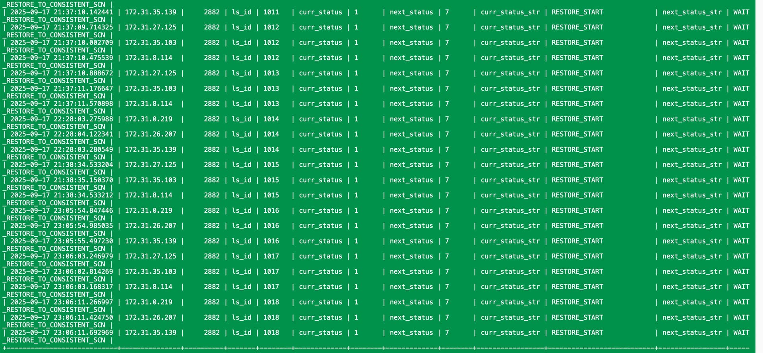The image size is (763, 353).
Task: Click IP 172.31.27.125 in ls_id 1012 row
Action: pyautogui.click(x=151, y=27)
